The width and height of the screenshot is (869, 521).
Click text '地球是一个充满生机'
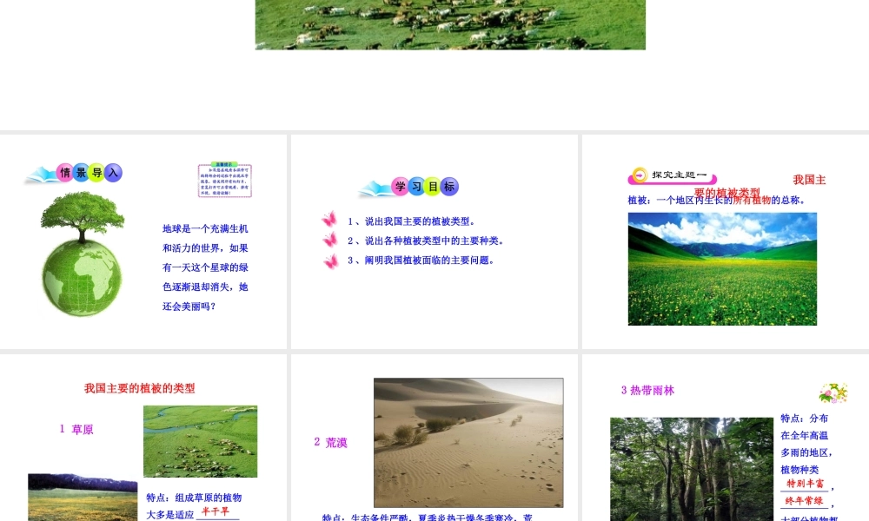point(205,228)
